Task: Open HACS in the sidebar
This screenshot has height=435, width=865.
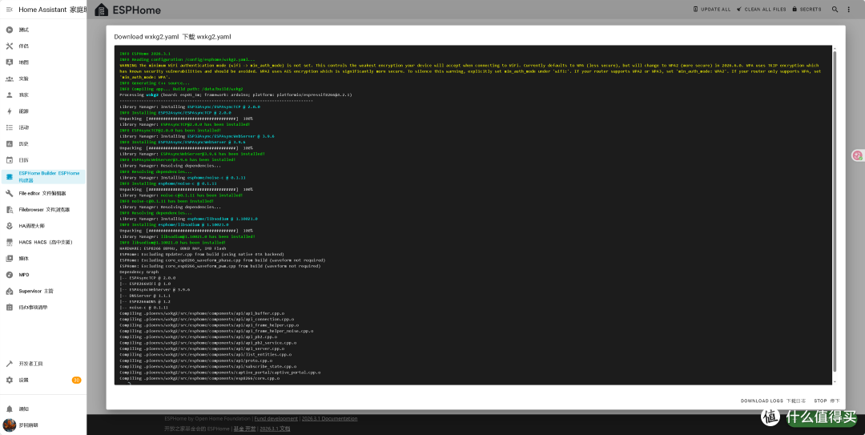Action: 42,242
